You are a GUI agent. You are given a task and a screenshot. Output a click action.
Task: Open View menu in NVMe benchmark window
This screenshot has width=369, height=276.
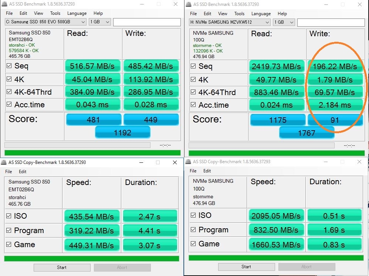tap(223, 14)
